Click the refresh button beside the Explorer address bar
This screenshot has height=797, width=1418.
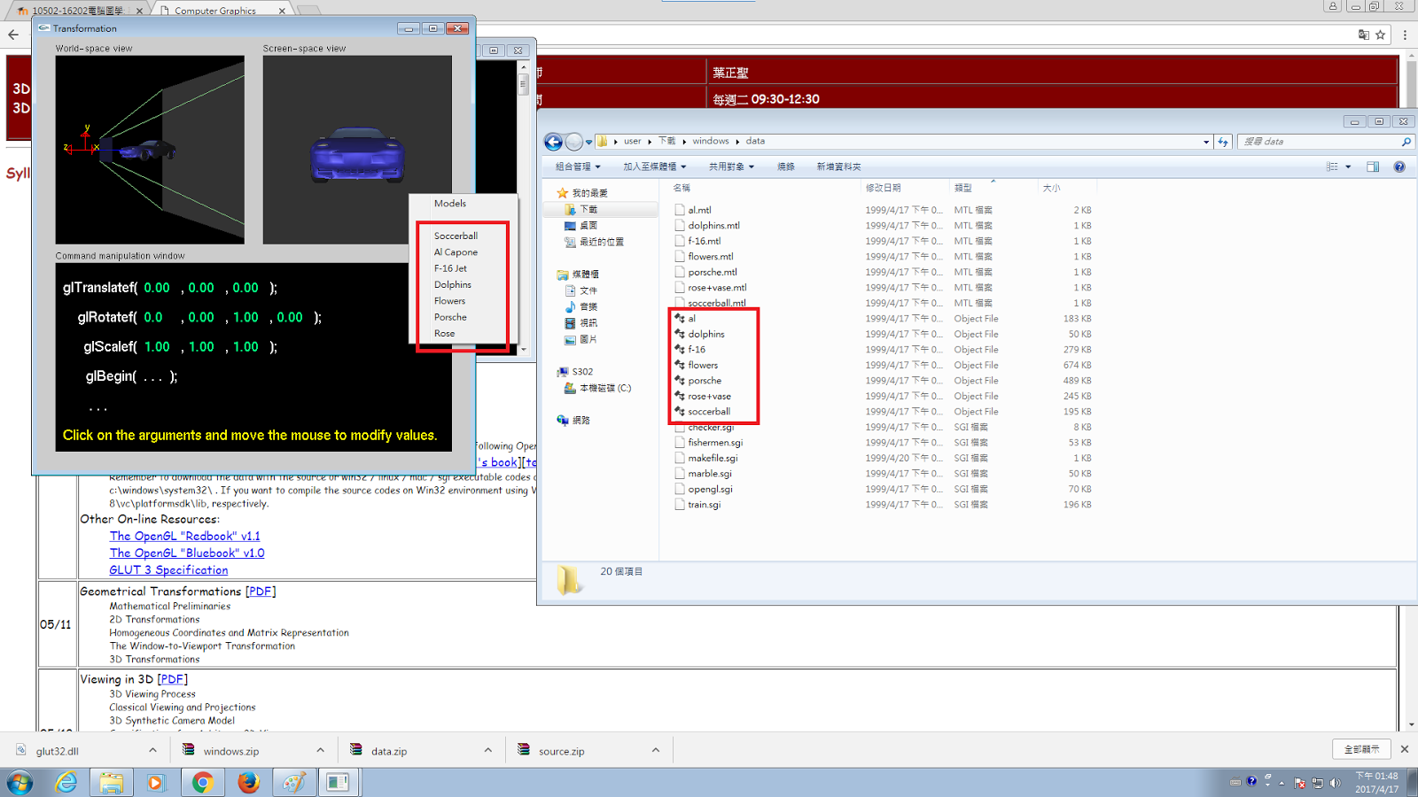coord(1224,142)
